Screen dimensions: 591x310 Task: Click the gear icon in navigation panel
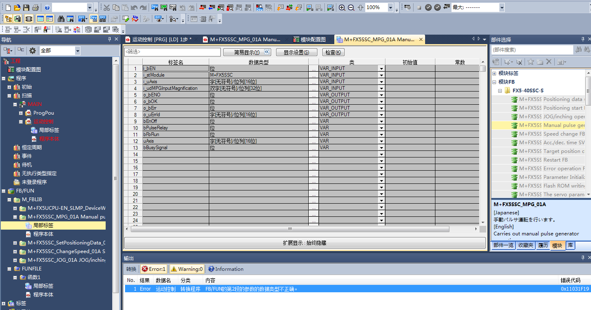(x=33, y=50)
